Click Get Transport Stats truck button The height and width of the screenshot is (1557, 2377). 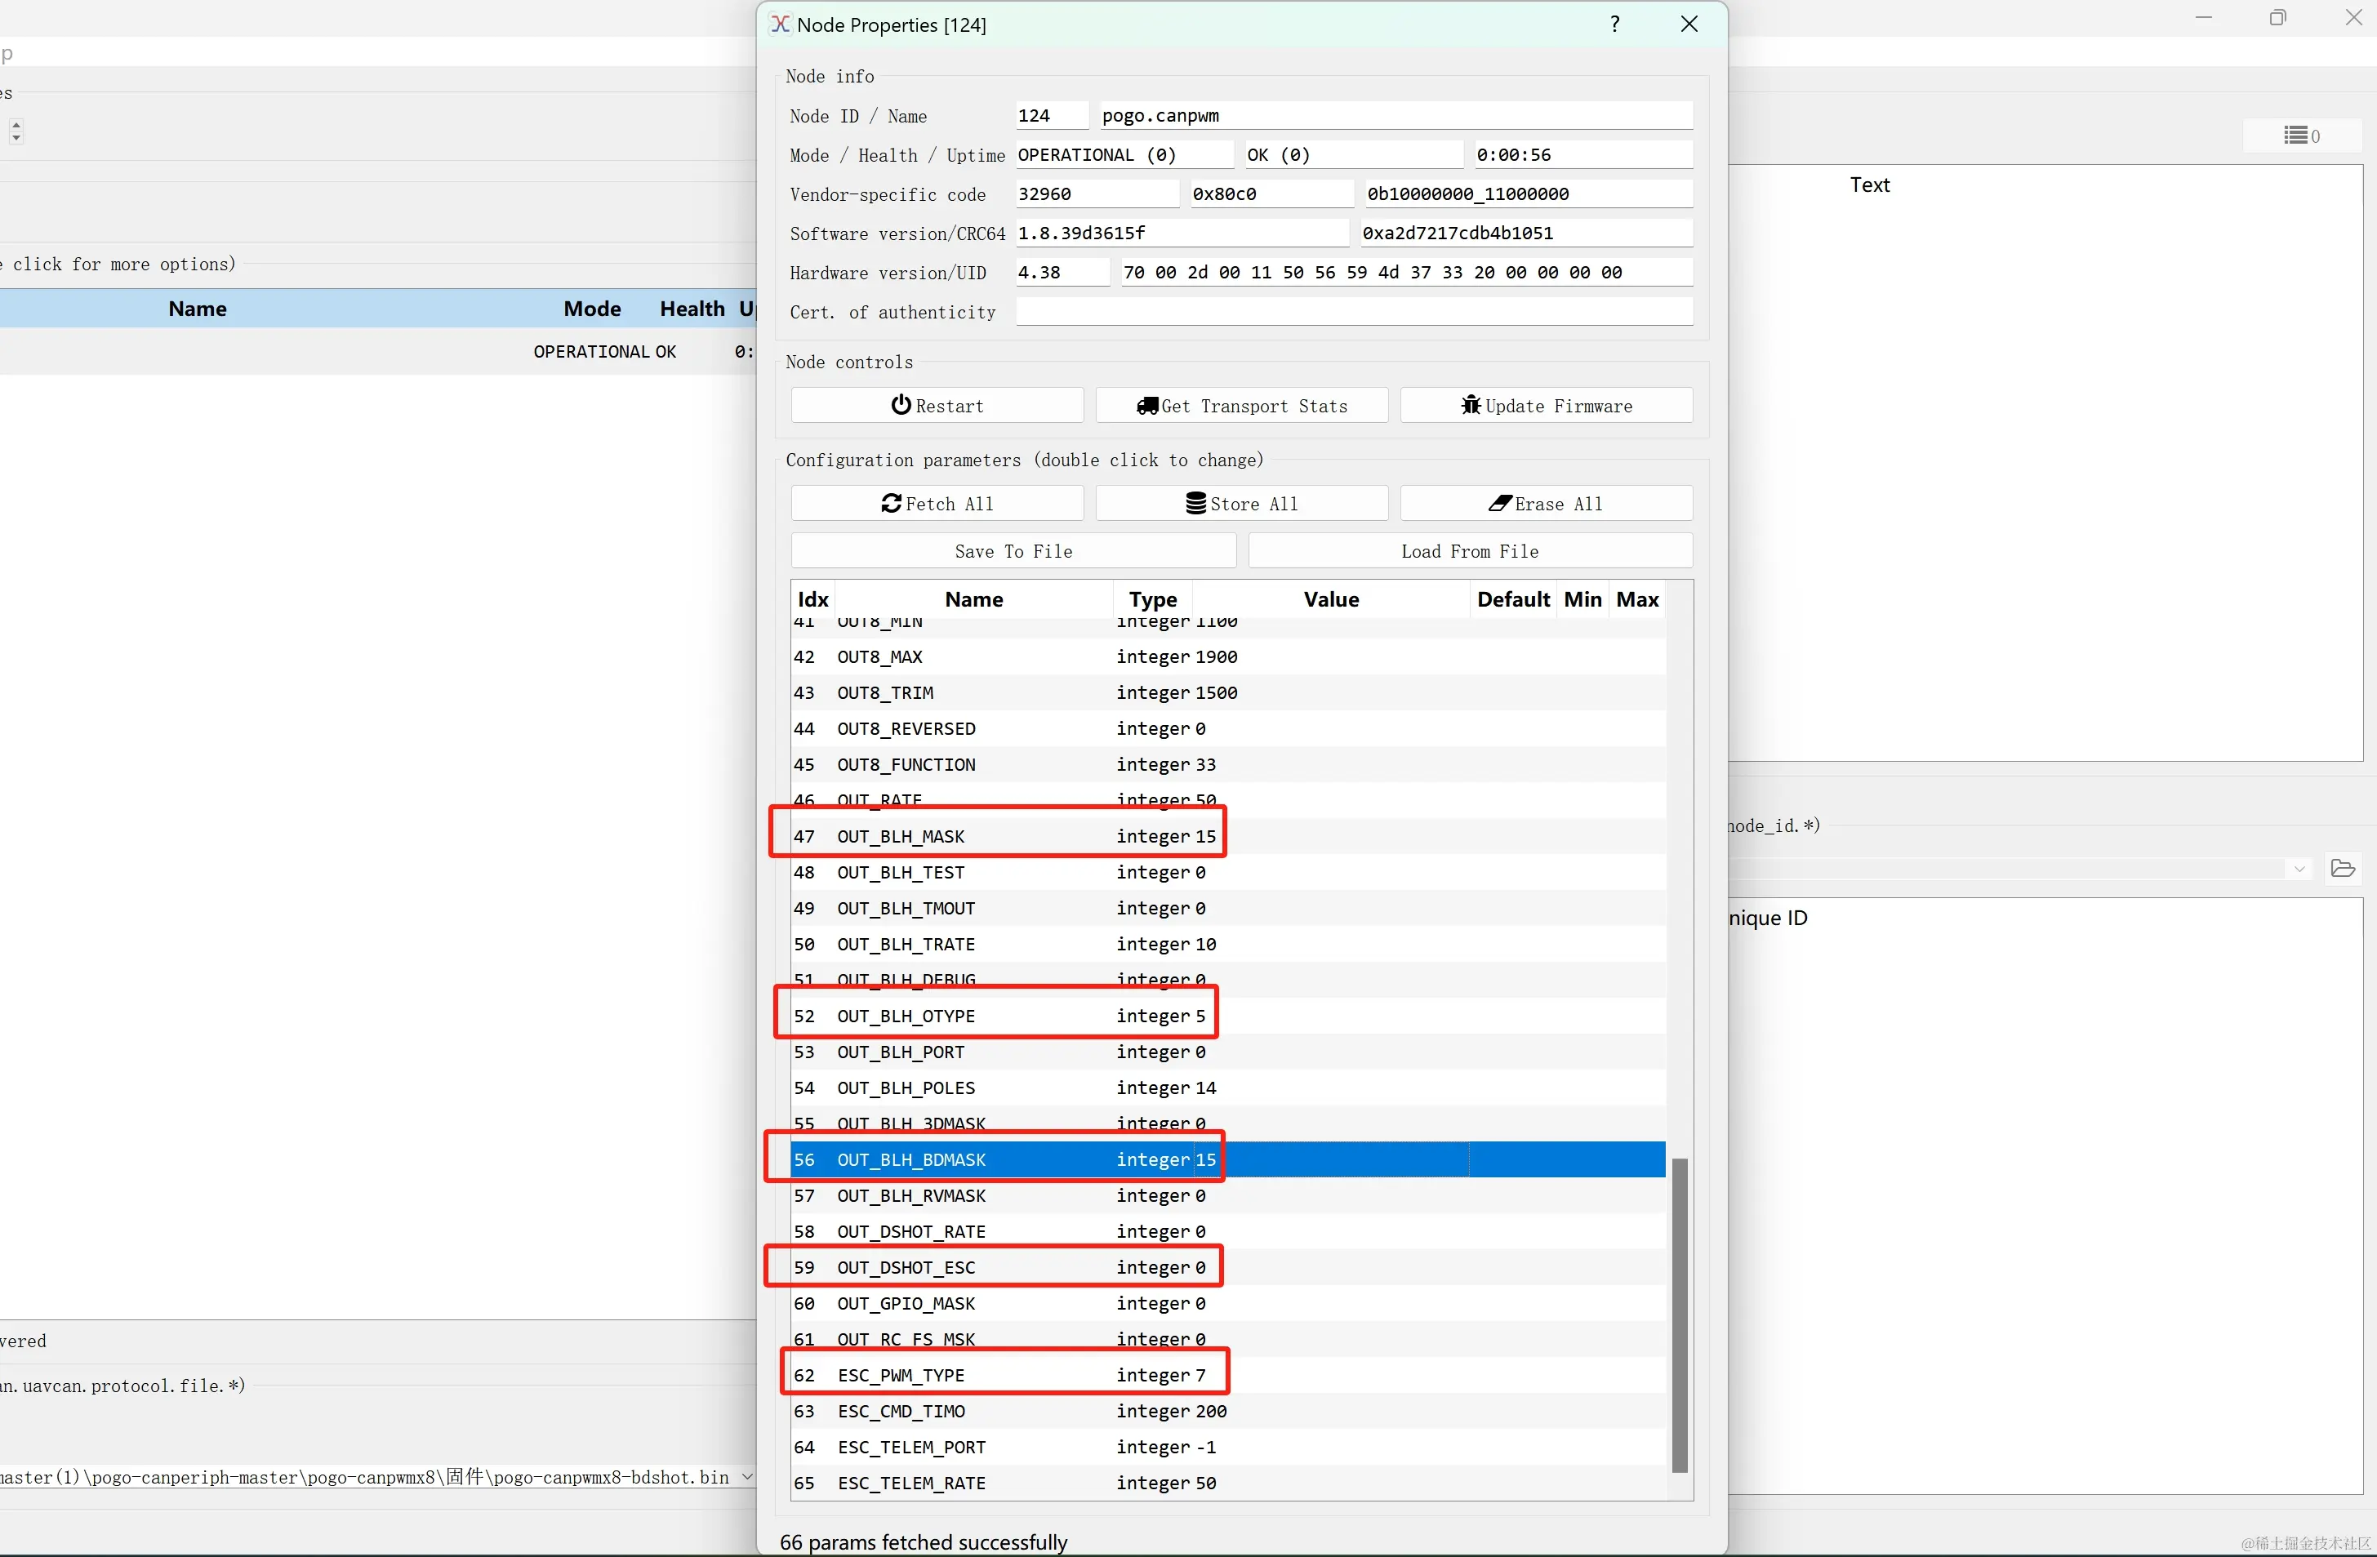coord(1240,406)
